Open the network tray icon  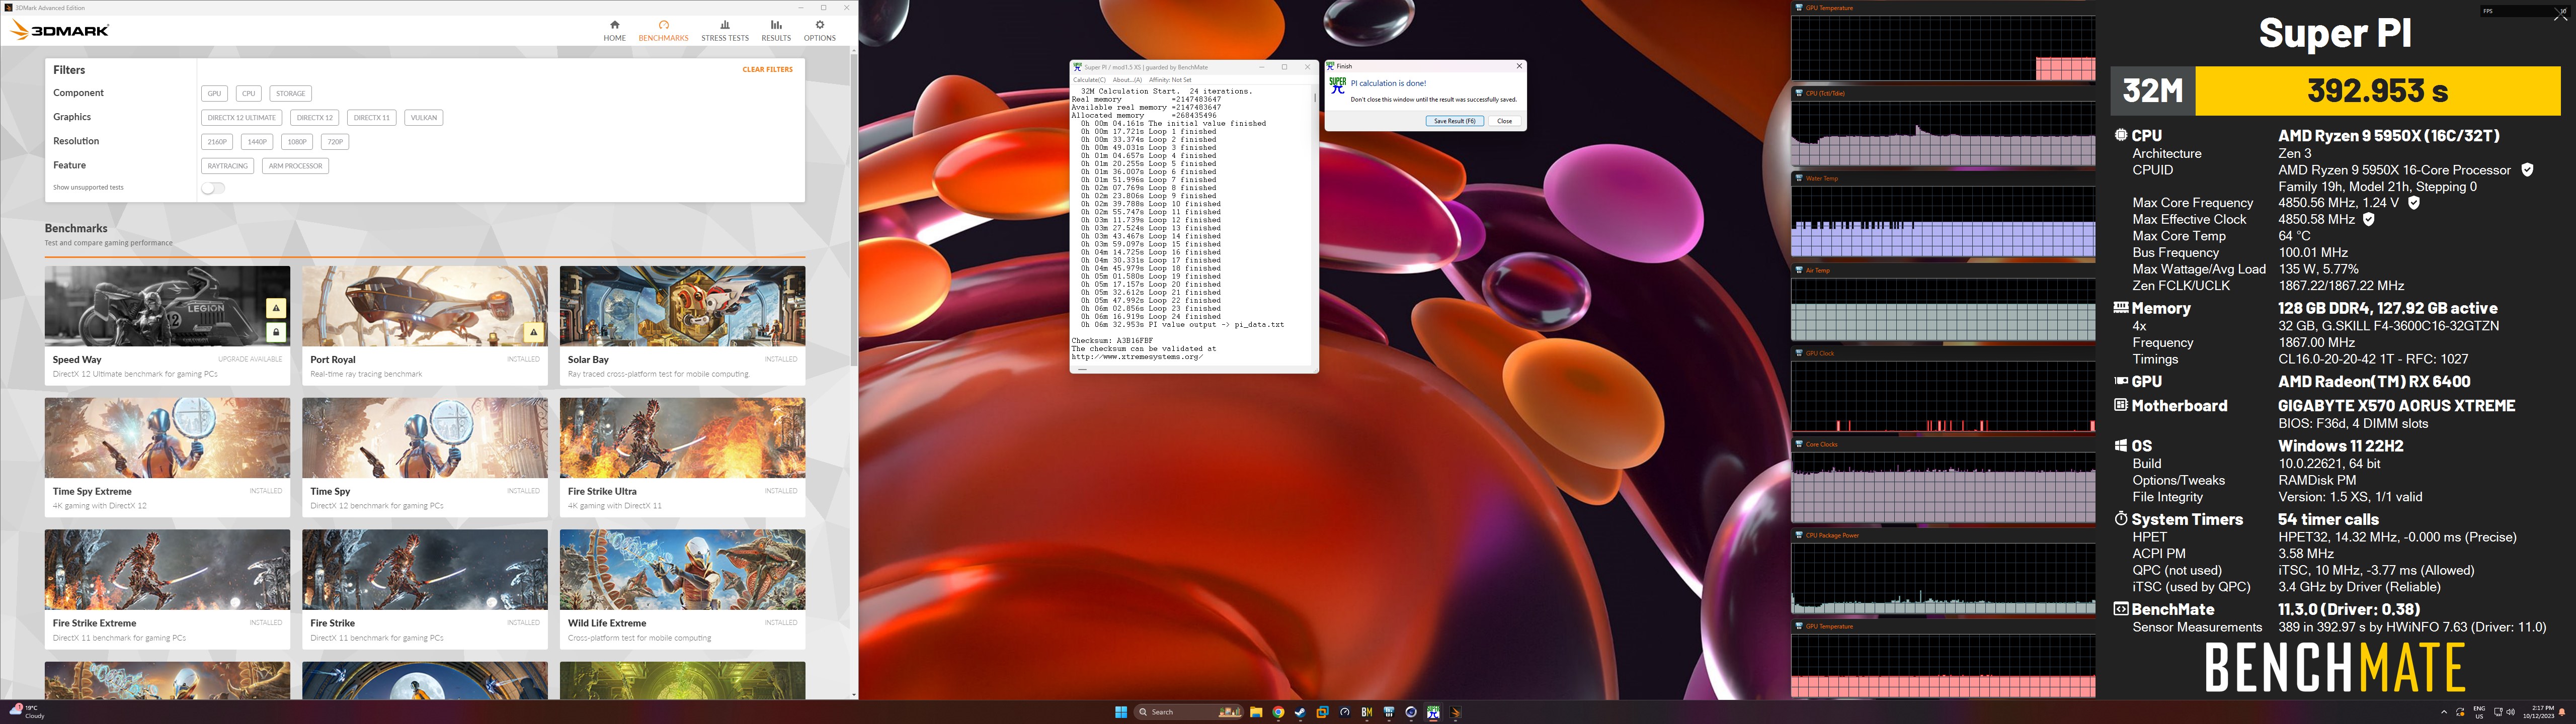point(2498,712)
